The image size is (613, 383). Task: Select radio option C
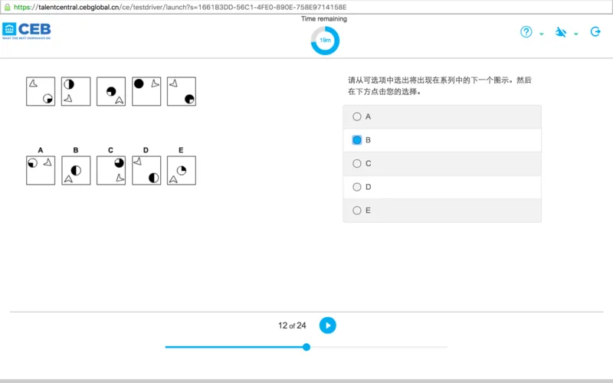coord(356,163)
